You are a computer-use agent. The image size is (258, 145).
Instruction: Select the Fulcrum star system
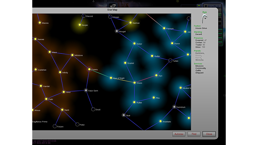(164, 28)
